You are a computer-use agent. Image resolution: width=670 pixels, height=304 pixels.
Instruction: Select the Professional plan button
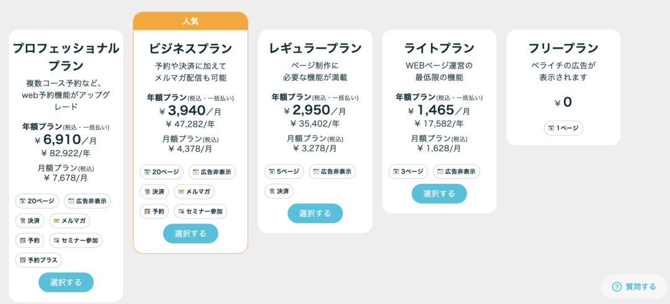[66, 282]
